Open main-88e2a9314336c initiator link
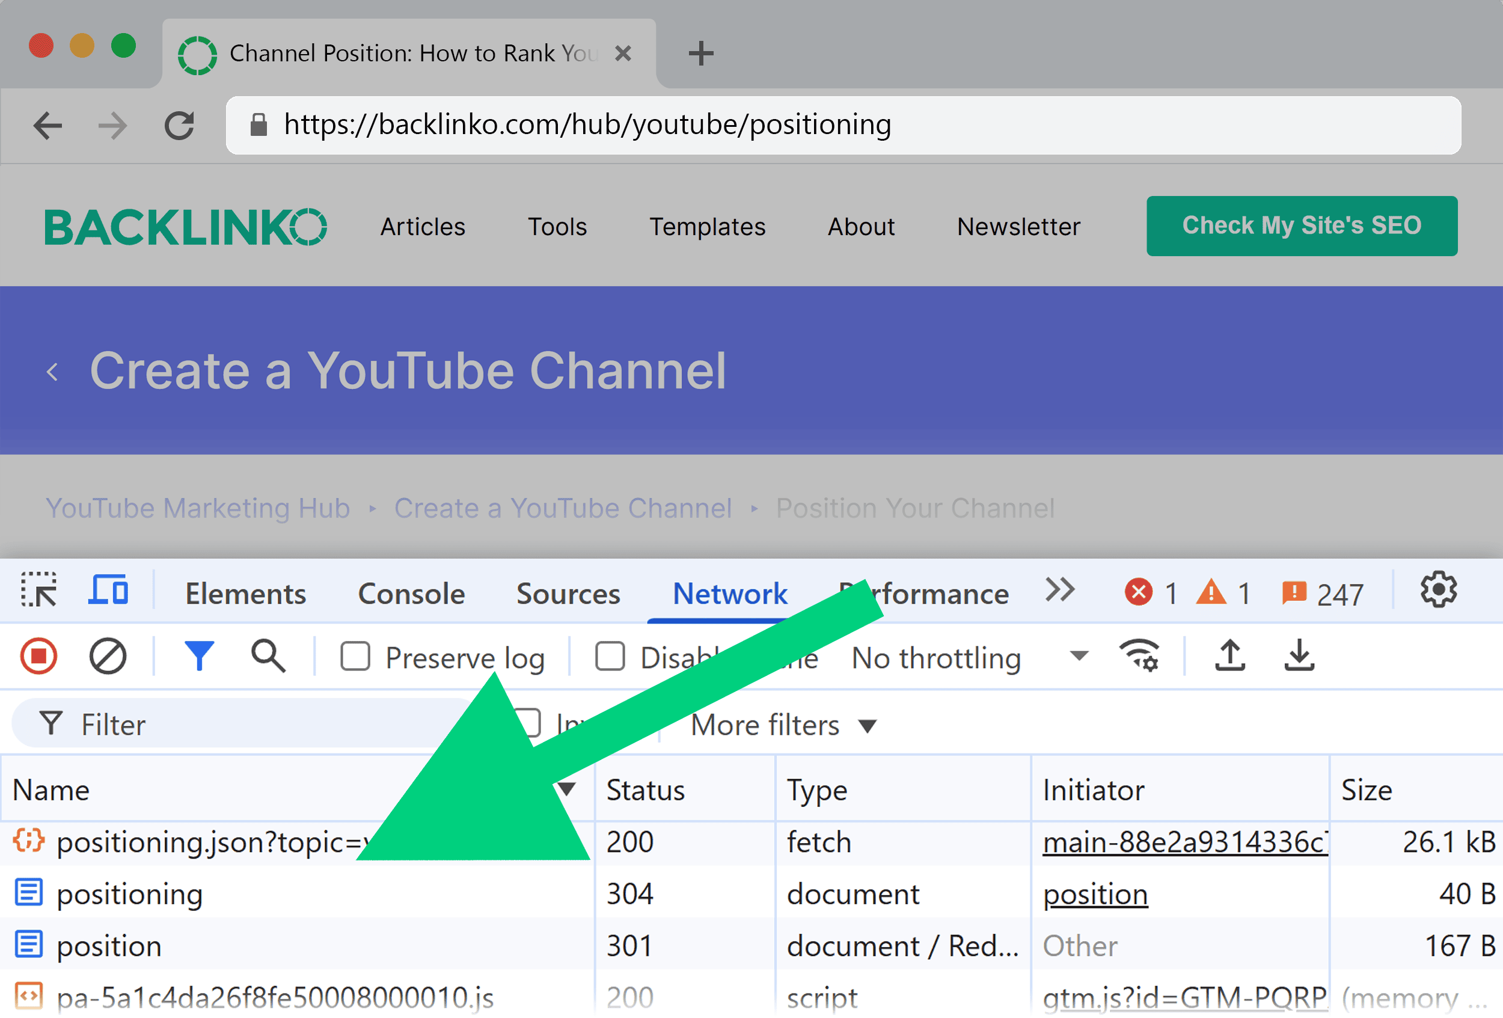This screenshot has width=1503, height=1018. pos(1185,844)
